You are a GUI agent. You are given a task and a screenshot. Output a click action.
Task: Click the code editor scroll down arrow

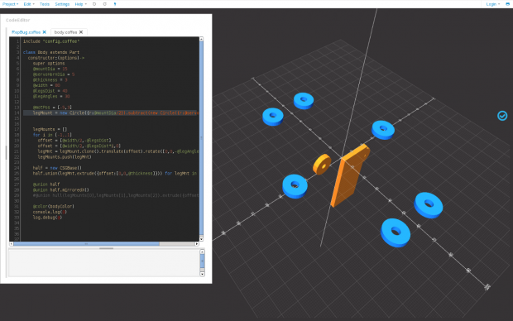201,239
